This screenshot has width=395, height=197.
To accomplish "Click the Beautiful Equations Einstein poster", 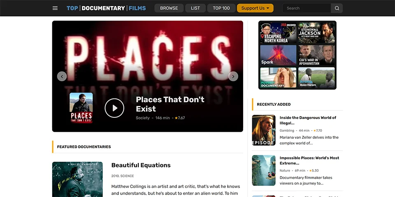I will (77, 179).
